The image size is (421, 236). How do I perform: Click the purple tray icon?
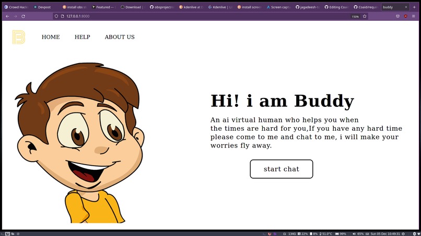[275, 234]
